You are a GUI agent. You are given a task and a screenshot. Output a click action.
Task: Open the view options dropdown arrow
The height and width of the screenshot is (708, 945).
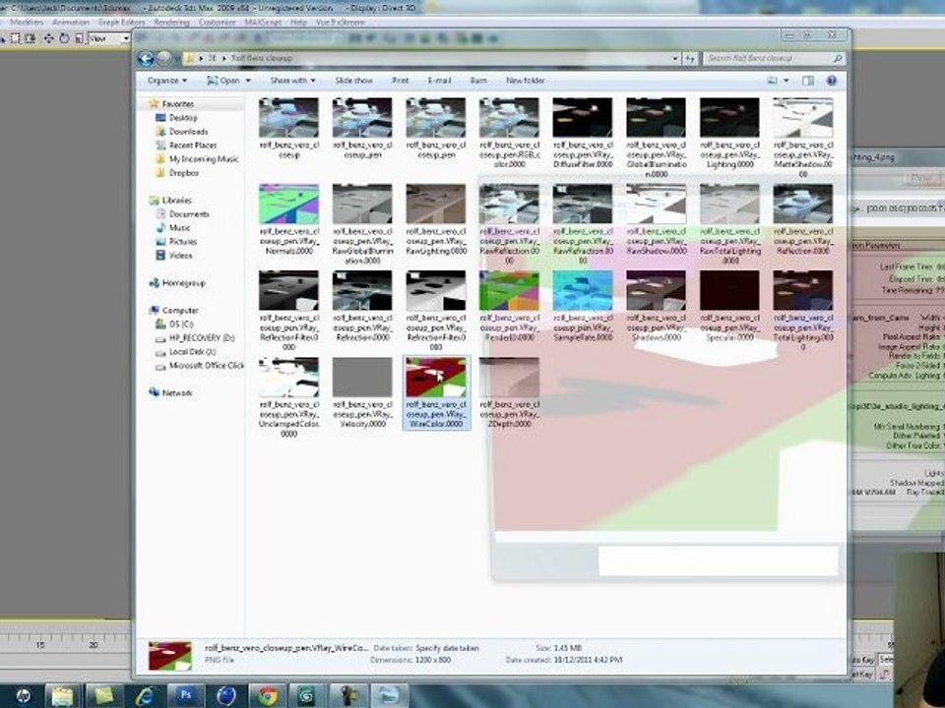pos(786,80)
